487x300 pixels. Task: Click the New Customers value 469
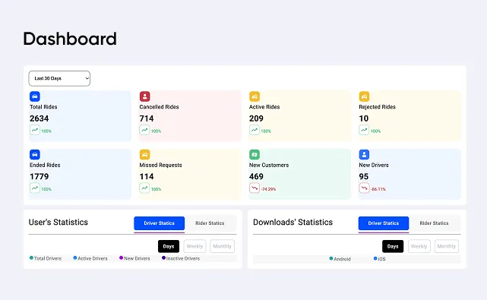256,177
